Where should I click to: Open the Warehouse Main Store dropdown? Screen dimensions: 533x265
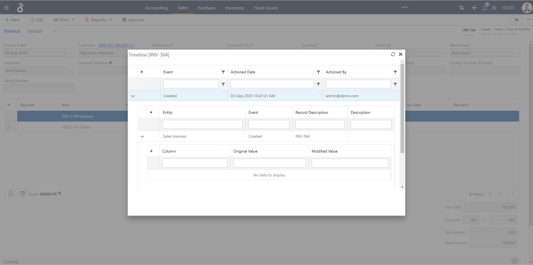[517, 53]
